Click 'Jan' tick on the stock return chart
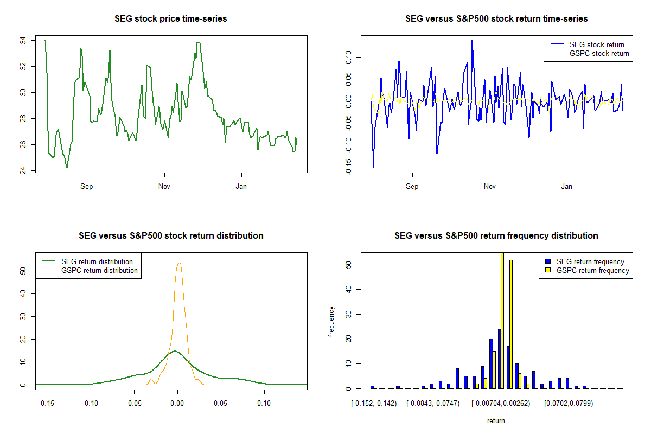 click(x=567, y=187)
